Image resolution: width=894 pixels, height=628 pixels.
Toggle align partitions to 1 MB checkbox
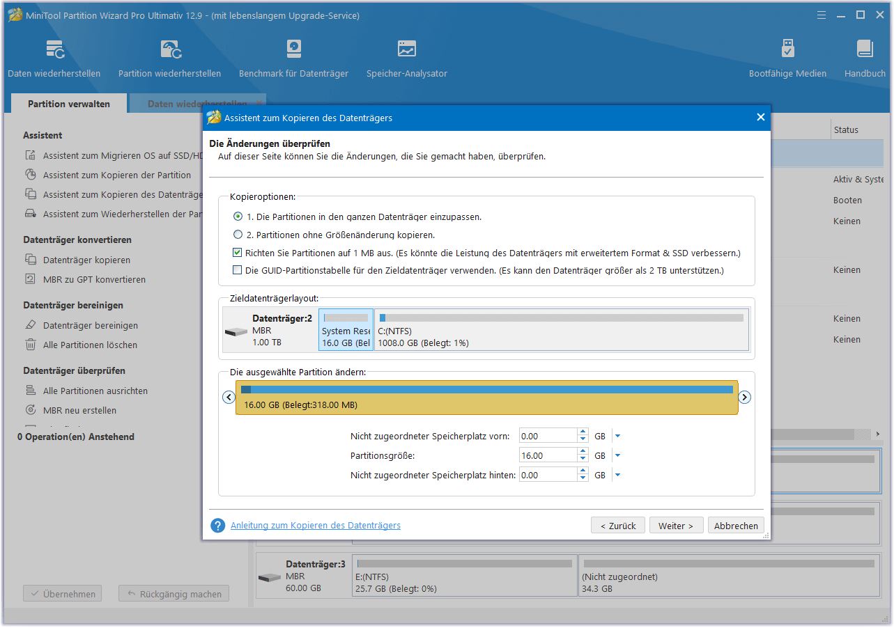point(238,253)
